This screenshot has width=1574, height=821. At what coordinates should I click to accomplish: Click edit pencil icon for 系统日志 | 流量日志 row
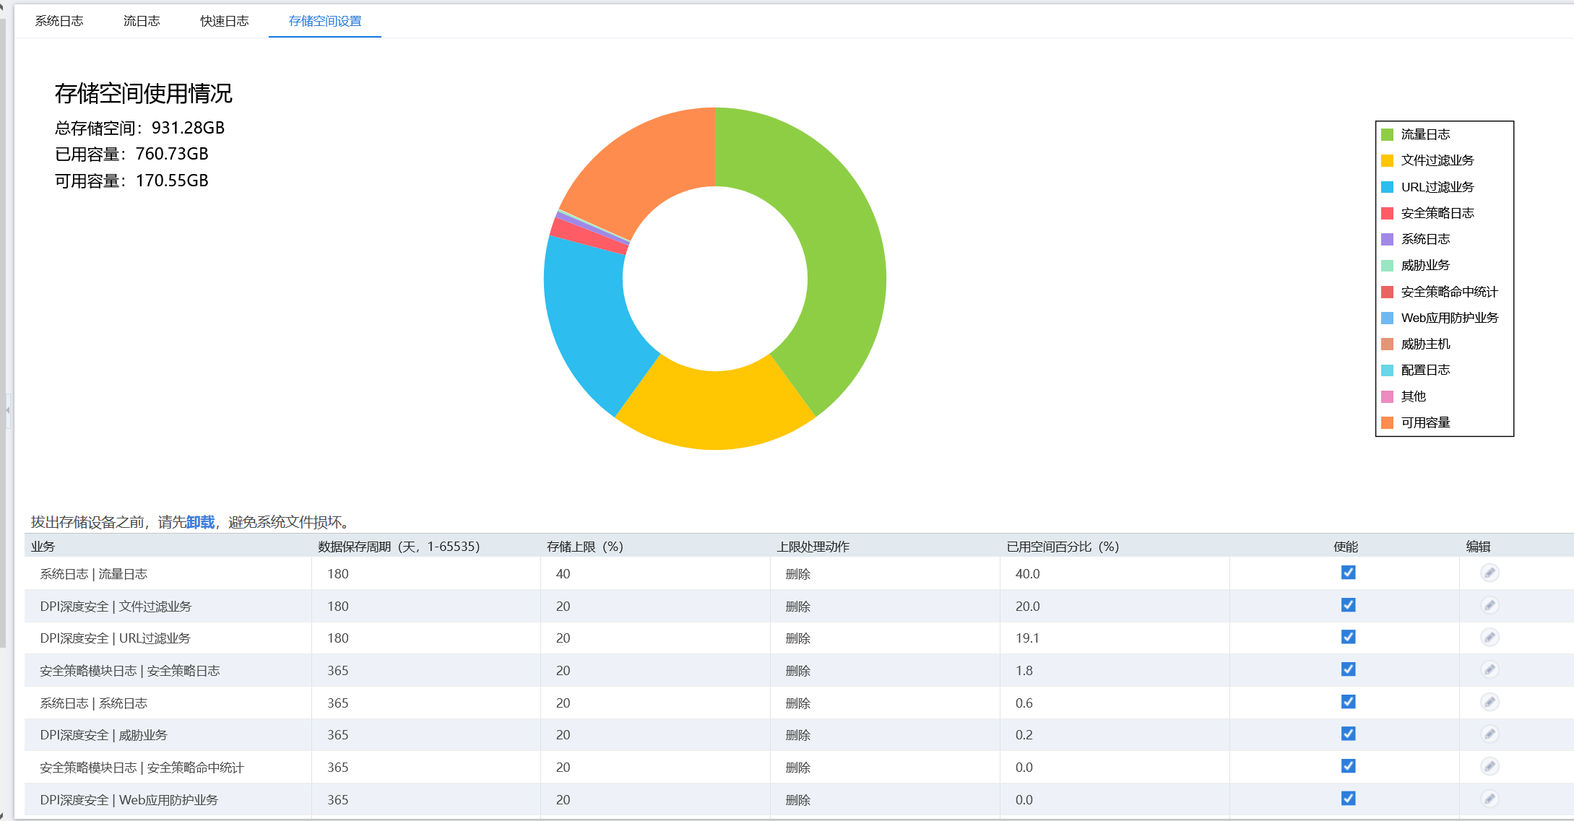1489,573
